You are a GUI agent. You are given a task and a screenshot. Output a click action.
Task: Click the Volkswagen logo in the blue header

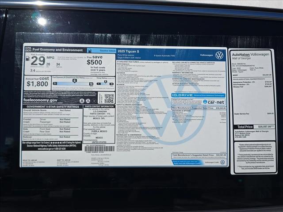(x=219, y=55)
